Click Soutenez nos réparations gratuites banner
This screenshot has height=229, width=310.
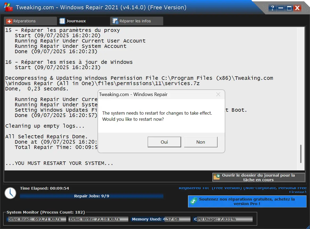click(x=247, y=202)
